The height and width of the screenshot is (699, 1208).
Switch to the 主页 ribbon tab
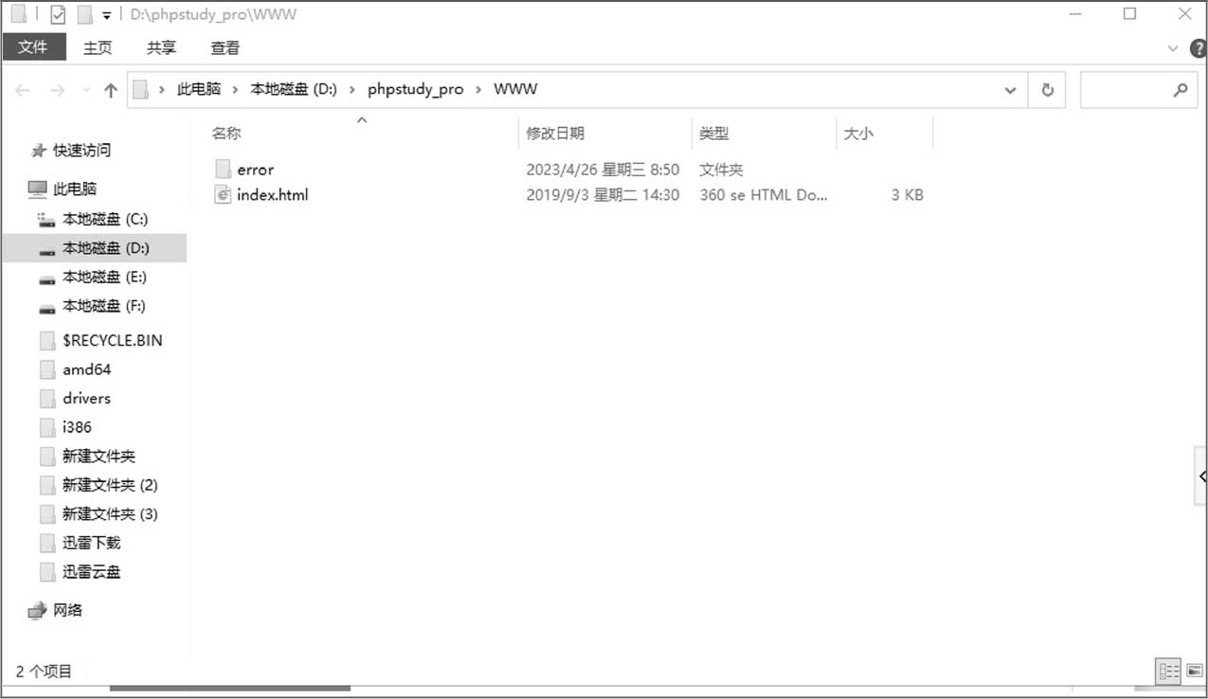(x=98, y=47)
